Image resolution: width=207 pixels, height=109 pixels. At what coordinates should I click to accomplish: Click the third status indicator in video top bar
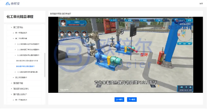tap(147, 20)
